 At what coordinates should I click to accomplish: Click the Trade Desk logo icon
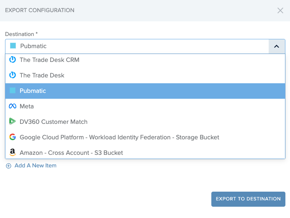pos(13,75)
